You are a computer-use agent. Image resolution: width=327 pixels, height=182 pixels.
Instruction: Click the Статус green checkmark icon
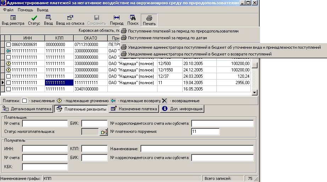click(34, 17)
